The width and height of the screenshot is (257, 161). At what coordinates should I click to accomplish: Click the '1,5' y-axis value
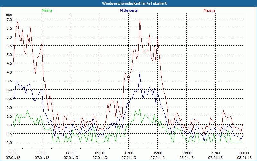point(9,116)
